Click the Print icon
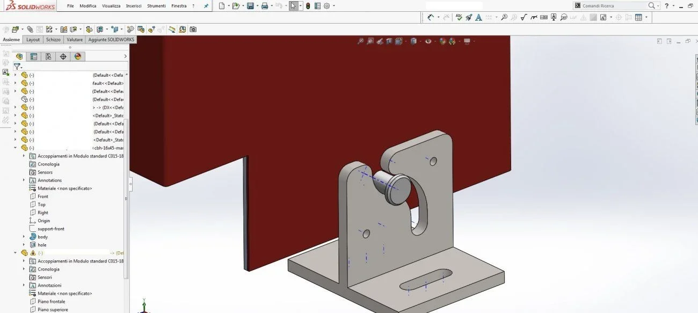 pyautogui.click(x=264, y=6)
